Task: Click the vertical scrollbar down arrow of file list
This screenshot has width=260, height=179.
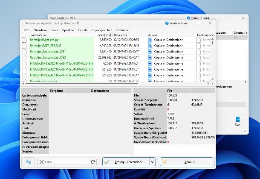Action: tap(212, 79)
